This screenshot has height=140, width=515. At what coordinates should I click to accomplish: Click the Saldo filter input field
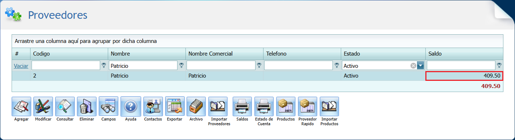[461, 66]
